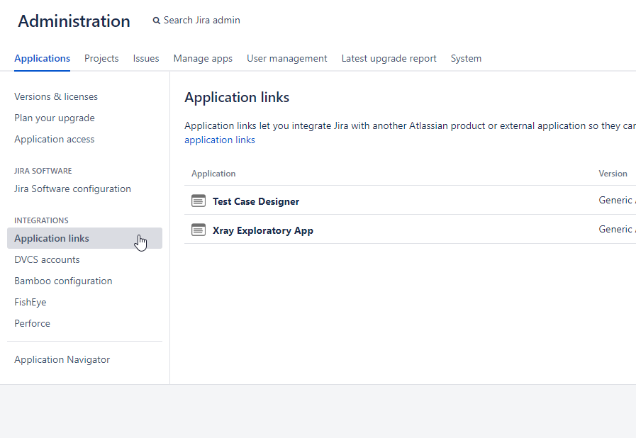Go to the User management tab
The image size is (636, 438).
(x=286, y=58)
